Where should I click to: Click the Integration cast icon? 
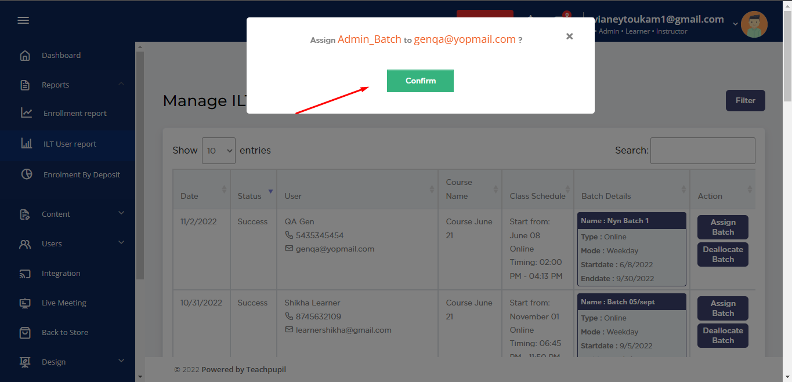click(25, 274)
